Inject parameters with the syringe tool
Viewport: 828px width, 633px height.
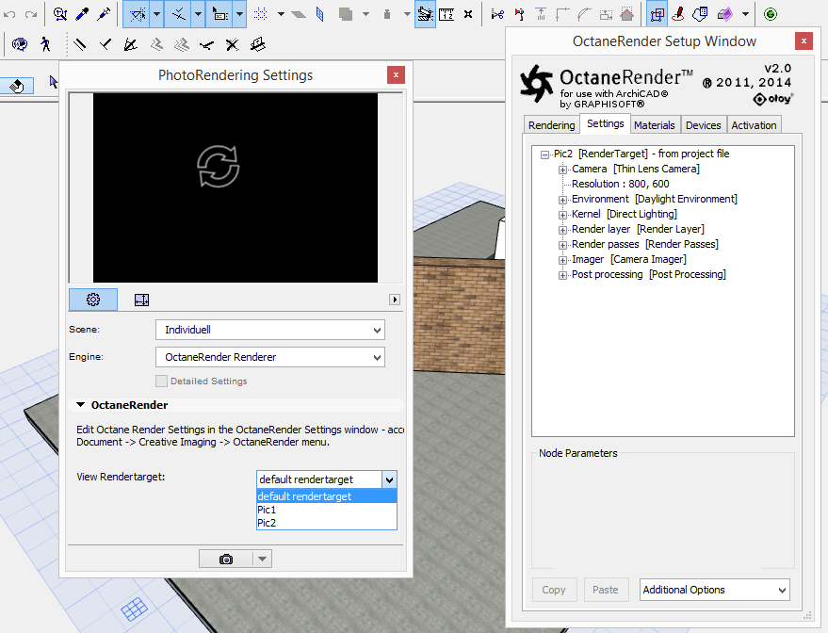[104, 14]
